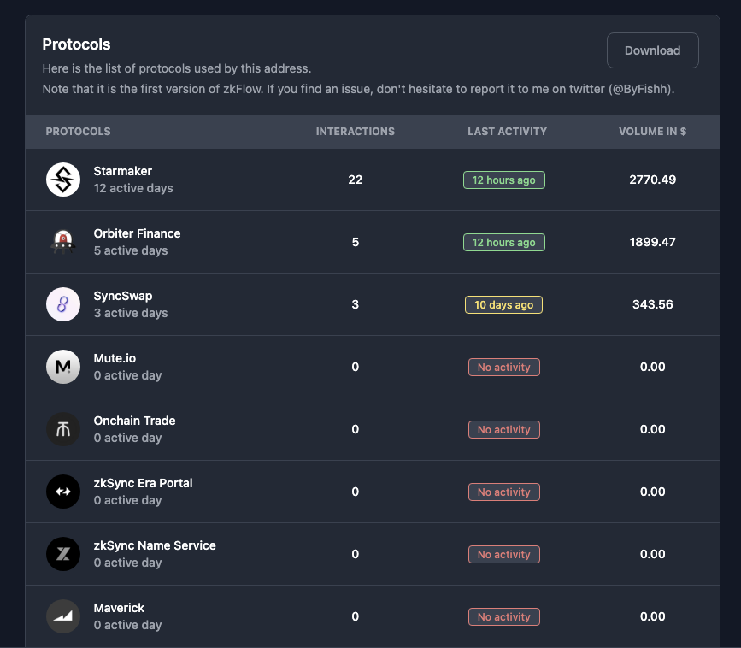
Task: Click the Download button
Action: [652, 50]
